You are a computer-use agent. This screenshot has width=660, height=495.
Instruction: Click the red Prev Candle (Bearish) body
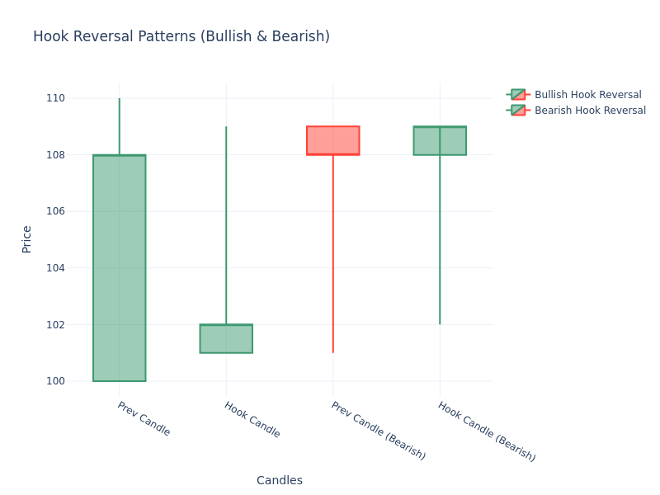point(332,140)
